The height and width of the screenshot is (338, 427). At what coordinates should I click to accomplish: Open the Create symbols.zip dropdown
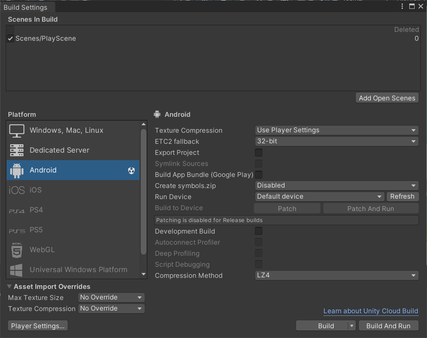[337, 185]
